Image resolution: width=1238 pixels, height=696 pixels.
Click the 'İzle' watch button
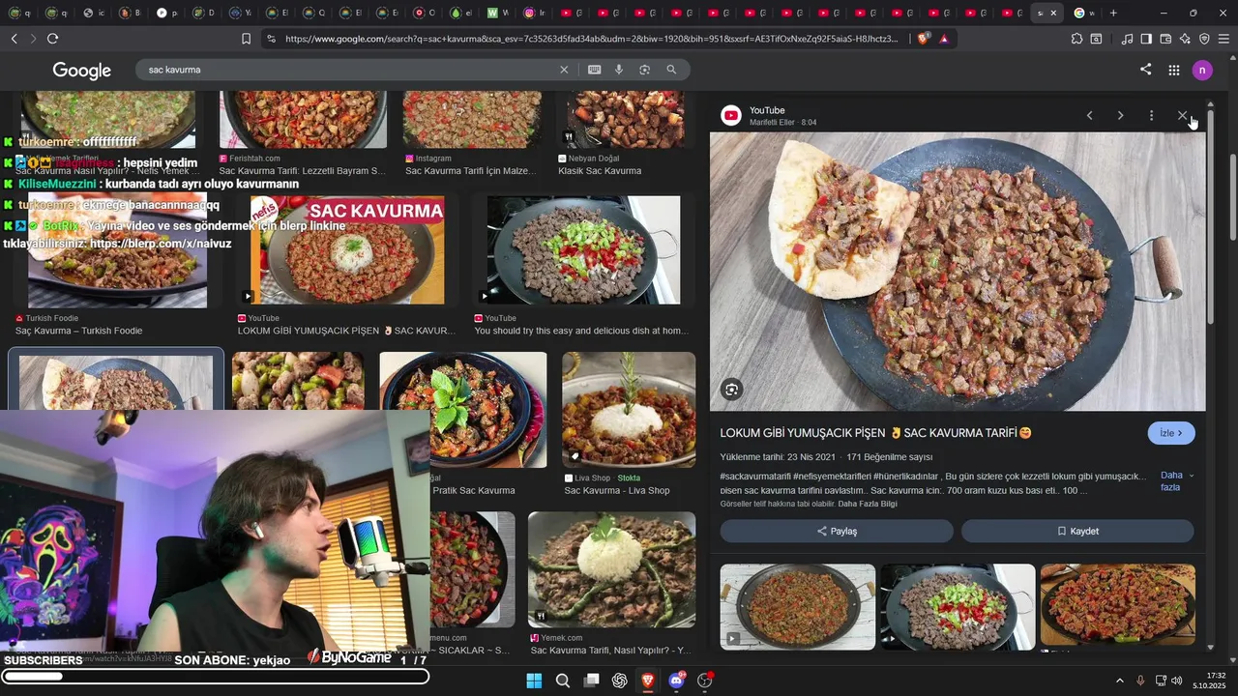[x=1171, y=433]
